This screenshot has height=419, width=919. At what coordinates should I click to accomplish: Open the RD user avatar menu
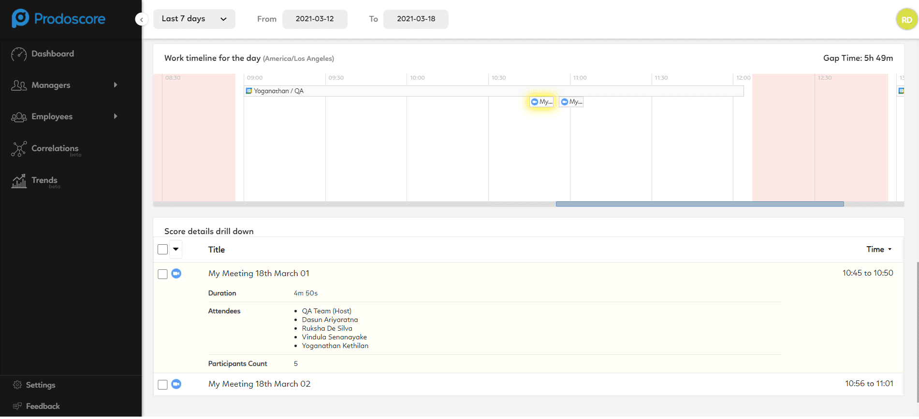(x=906, y=20)
